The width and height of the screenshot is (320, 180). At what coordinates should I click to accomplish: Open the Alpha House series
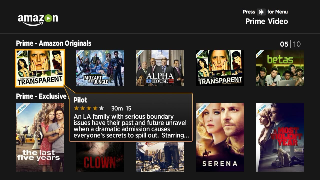[x=160, y=68]
